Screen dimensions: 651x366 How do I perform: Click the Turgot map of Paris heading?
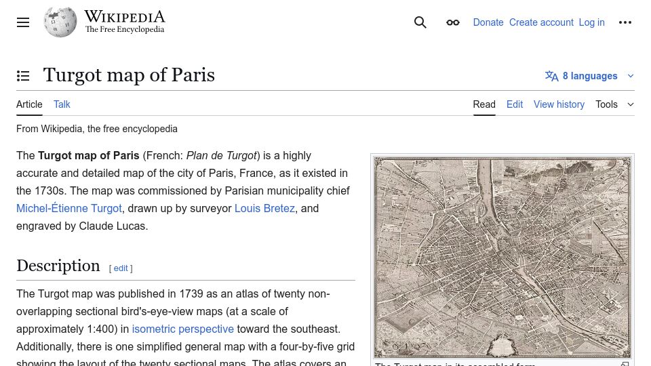[129, 75]
